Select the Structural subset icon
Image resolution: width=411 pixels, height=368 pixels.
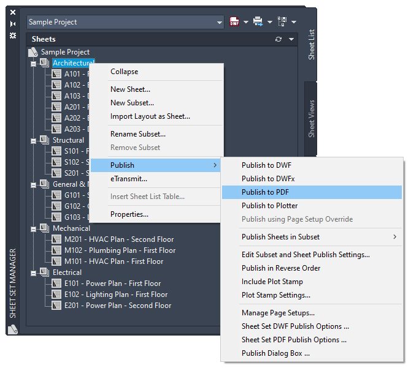[x=44, y=140]
